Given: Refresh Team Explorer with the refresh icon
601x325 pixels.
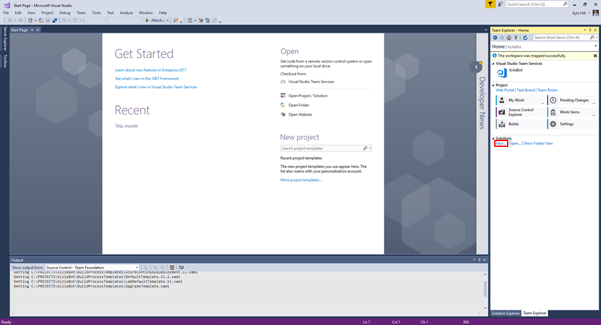Looking at the screenshot, I should coord(526,38).
